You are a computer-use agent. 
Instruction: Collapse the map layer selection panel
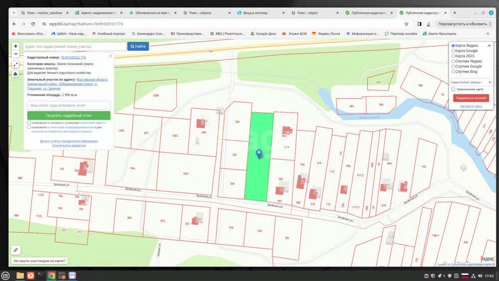(490, 45)
